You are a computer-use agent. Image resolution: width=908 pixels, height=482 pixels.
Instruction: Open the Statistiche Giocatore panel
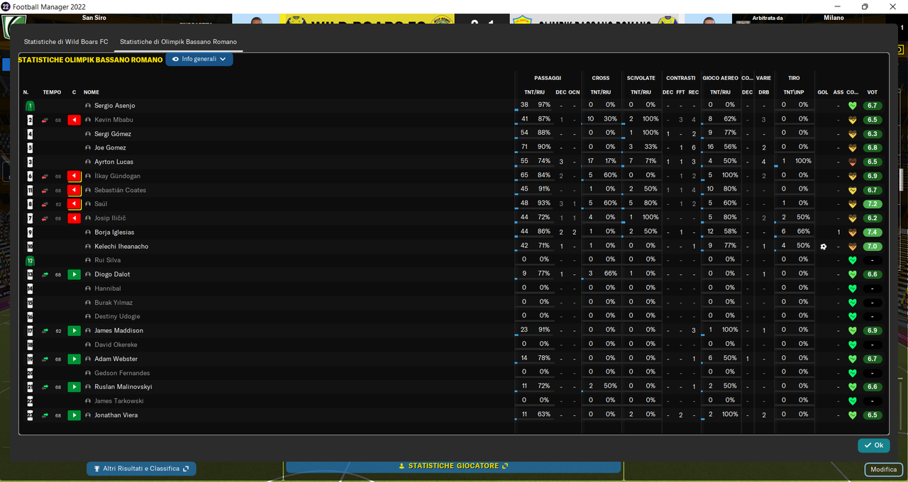coord(453,466)
